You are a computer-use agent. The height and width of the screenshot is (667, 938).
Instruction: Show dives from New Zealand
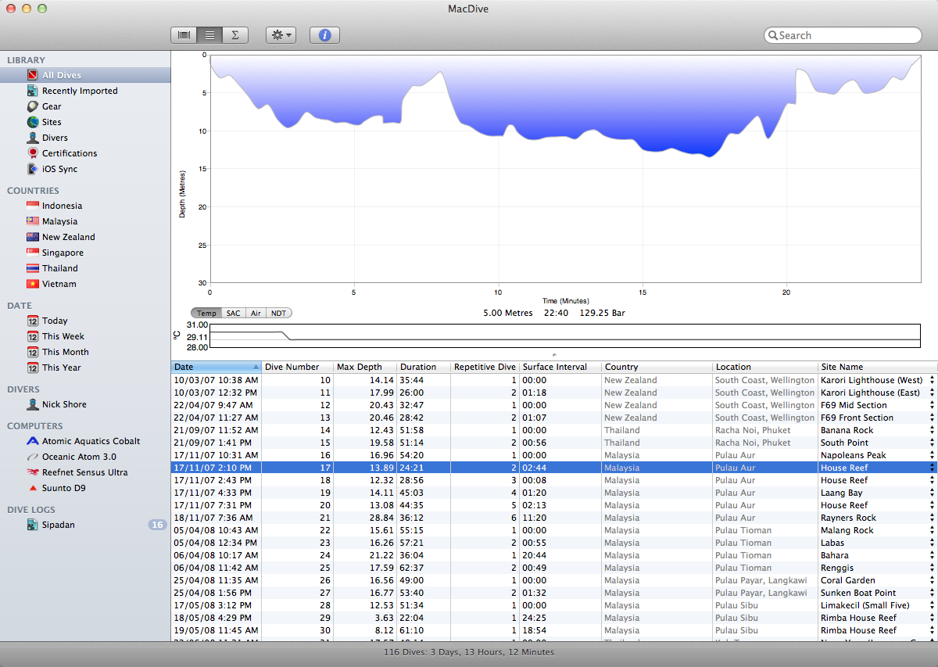tap(68, 237)
